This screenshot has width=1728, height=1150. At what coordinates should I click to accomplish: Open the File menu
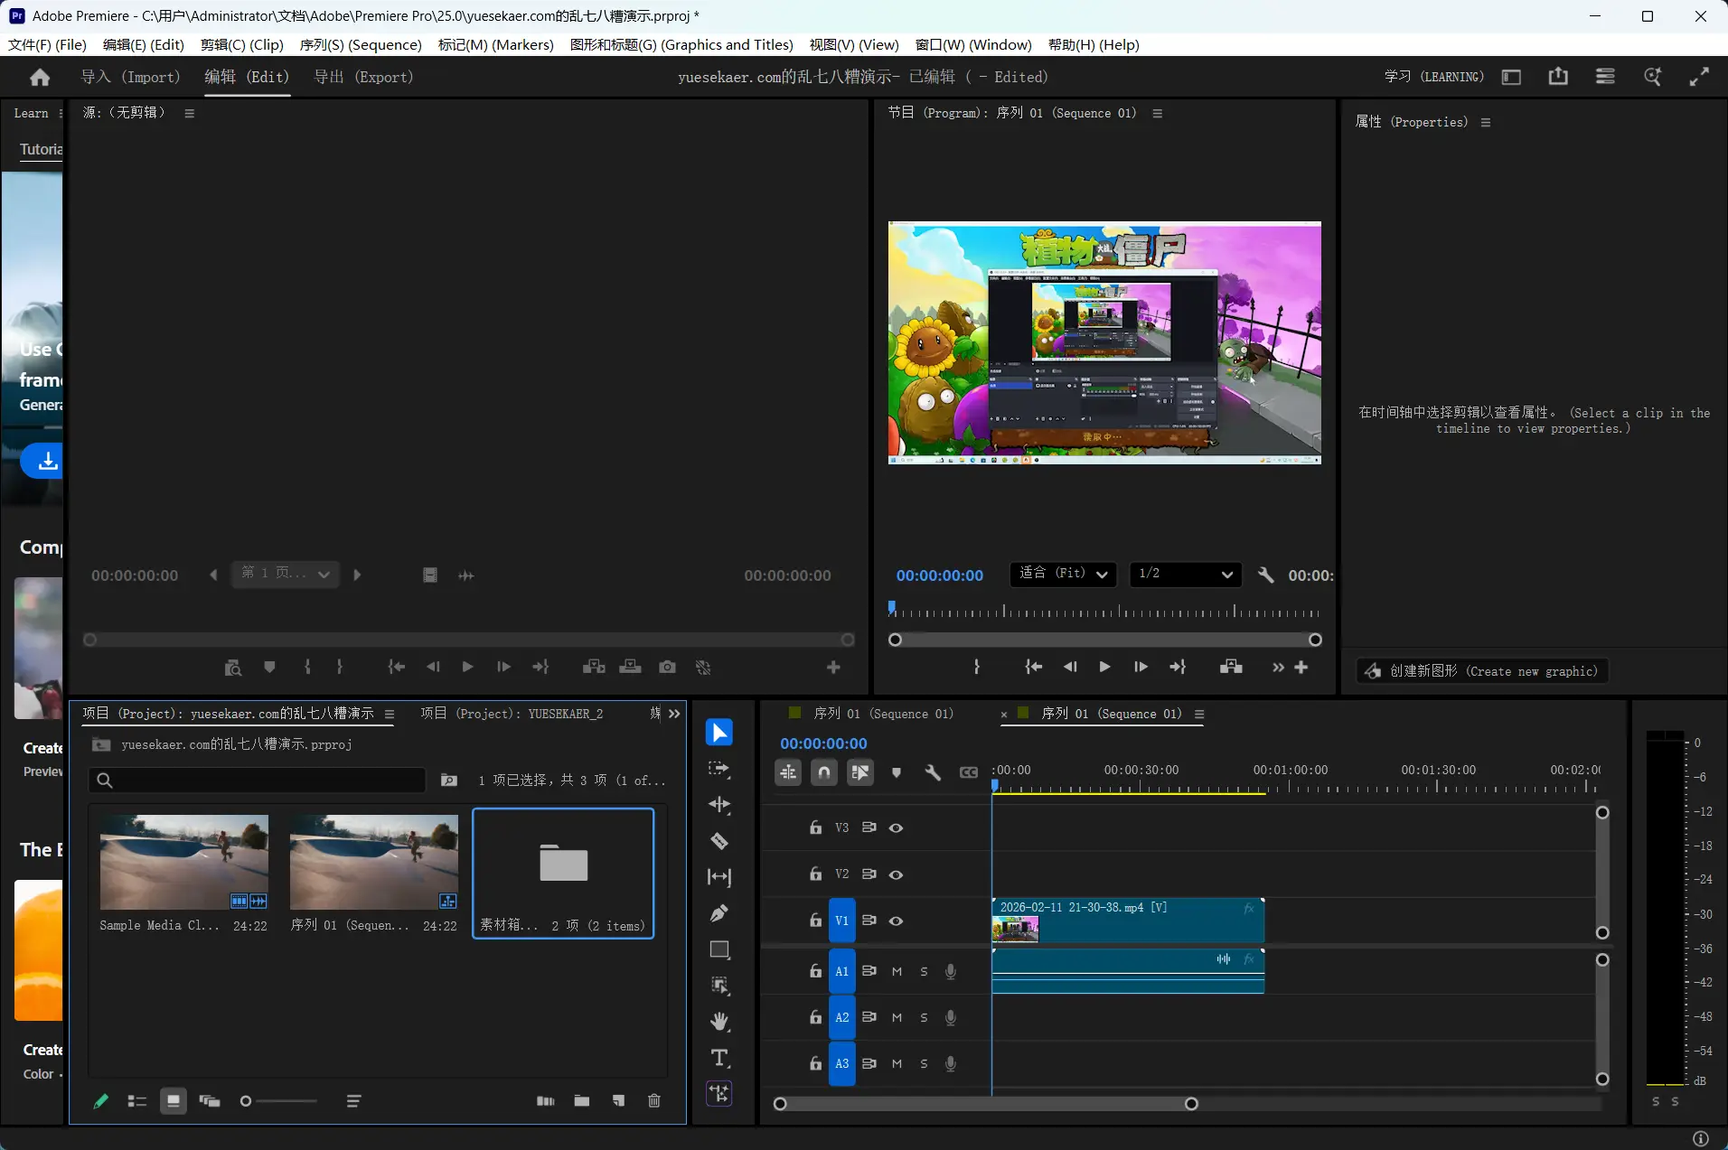pos(48,44)
